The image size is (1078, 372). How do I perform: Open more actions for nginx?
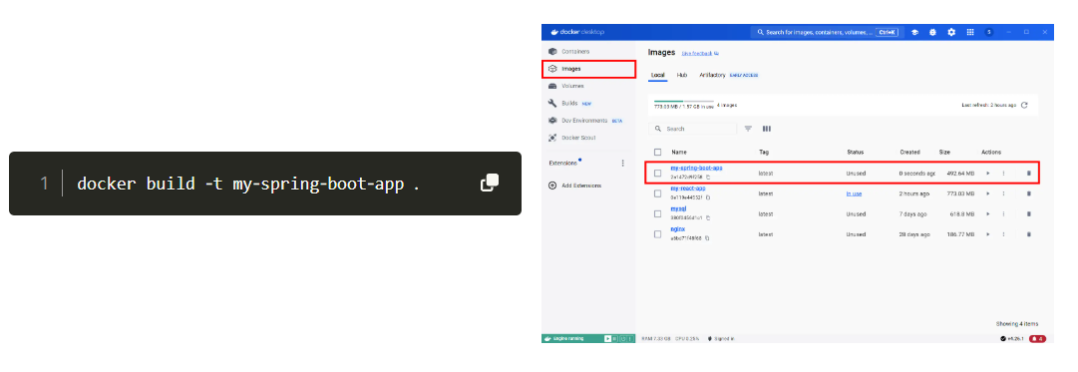coord(1004,234)
